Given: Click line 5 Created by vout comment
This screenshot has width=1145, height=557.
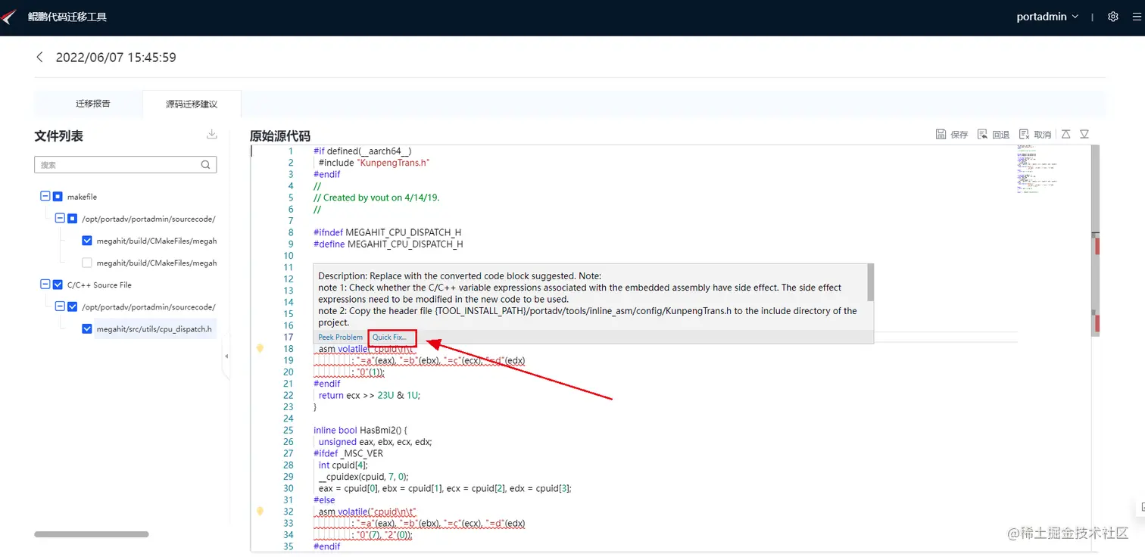Looking at the screenshot, I should point(376,198).
